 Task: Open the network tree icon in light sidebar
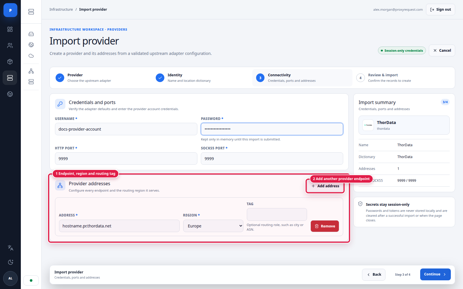(31, 71)
